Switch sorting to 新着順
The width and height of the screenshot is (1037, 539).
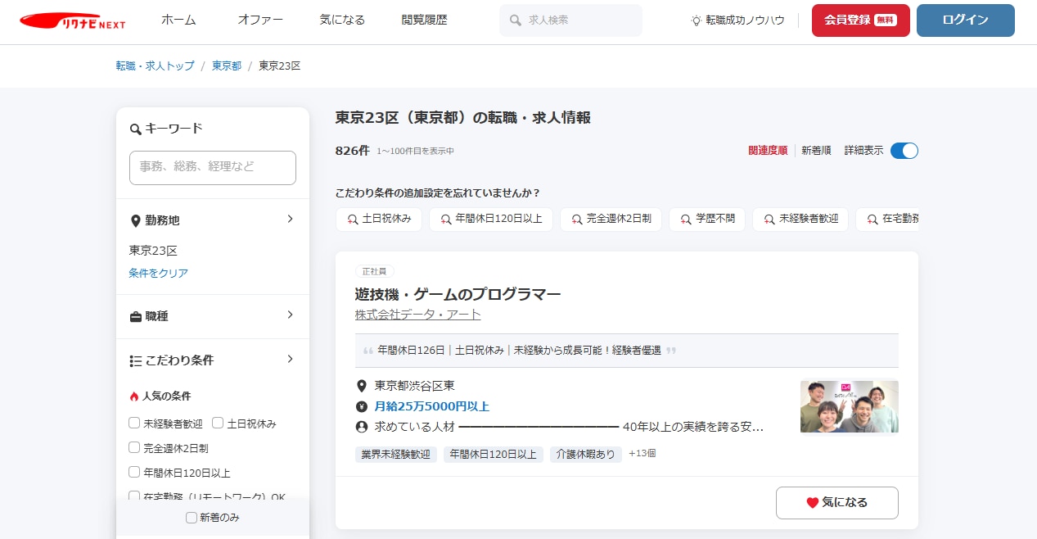816,150
